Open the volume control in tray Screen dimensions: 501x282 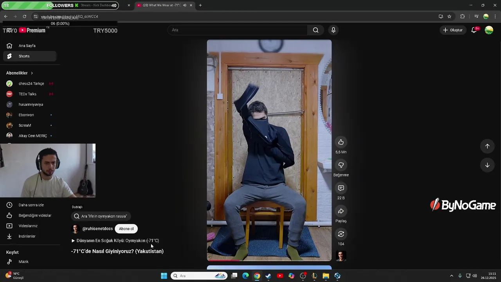click(474, 276)
